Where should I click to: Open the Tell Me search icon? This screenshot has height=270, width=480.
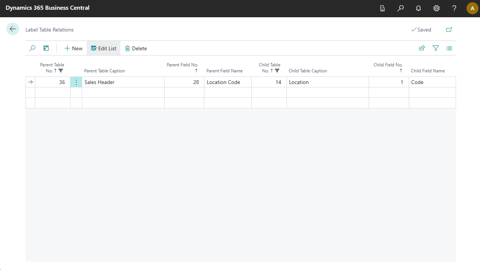click(400, 8)
